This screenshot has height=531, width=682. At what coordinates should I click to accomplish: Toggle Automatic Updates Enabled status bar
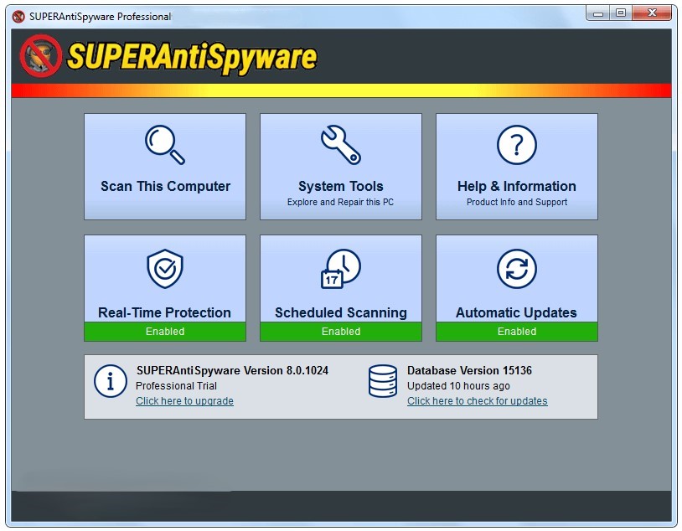click(516, 332)
